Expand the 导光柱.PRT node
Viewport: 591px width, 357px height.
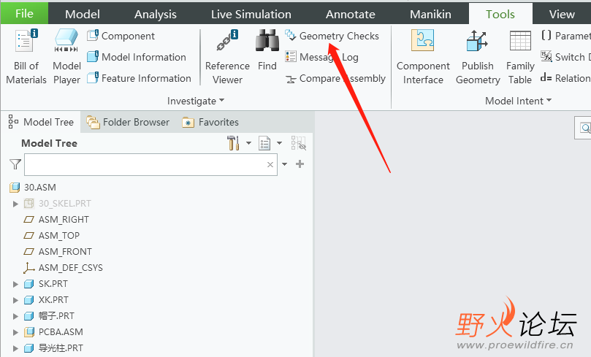(15, 348)
